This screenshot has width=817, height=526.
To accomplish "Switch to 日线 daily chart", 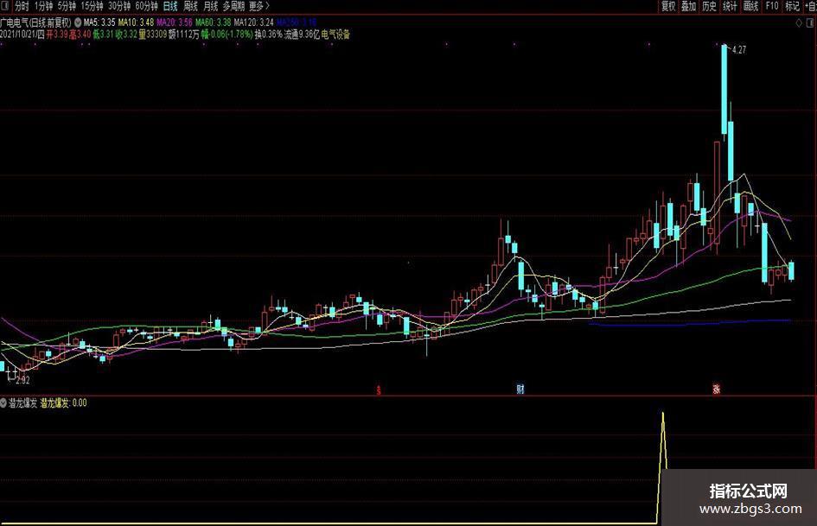I will click(170, 6).
